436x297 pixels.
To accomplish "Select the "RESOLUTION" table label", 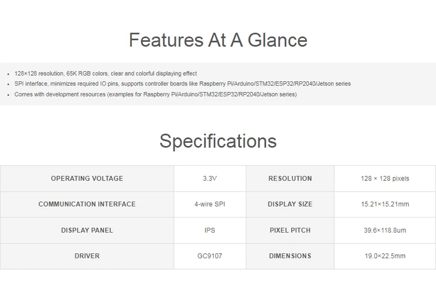I will pyautogui.click(x=290, y=178).
